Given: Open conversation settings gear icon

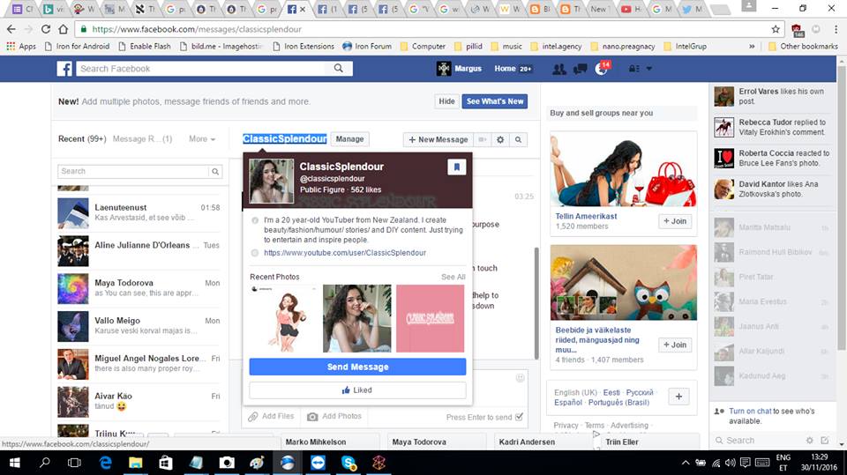Looking at the screenshot, I should pyautogui.click(x=500, y=140).
